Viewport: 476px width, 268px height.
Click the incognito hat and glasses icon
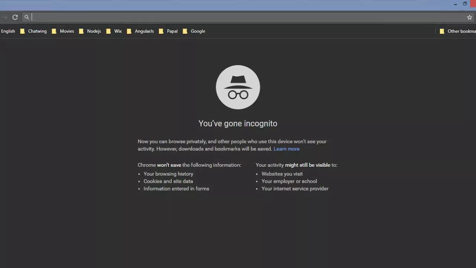click(x=238, y=87)
